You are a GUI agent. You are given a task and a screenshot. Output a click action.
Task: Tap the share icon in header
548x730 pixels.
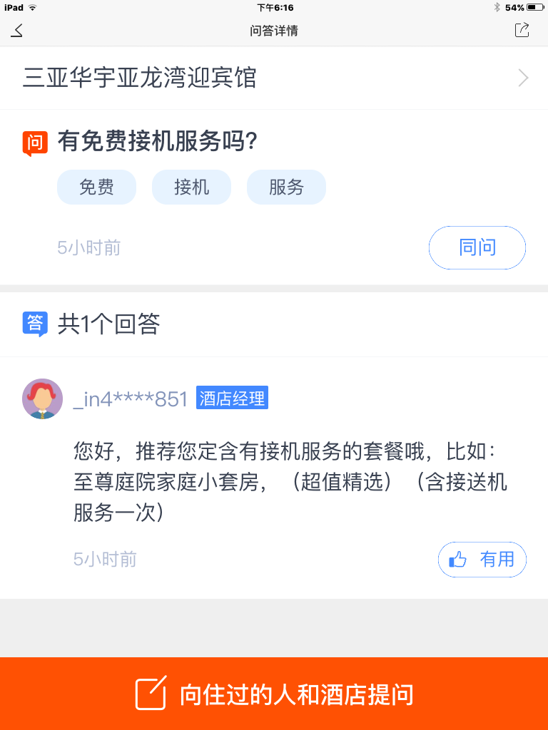[522, 30]
